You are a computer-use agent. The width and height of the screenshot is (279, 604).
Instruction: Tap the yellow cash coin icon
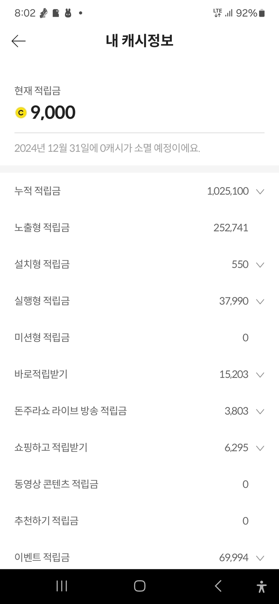pyautogui.click(x=21, y=113)
